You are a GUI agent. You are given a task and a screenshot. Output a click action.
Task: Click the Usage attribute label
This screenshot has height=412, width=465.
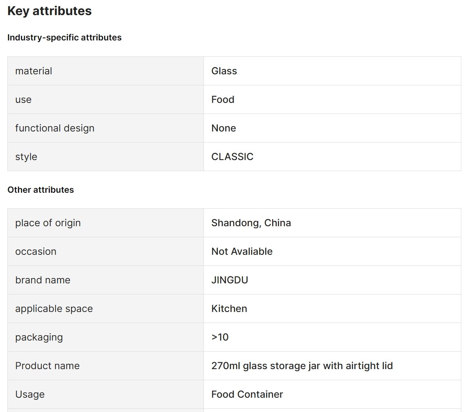tap(30, 394)
